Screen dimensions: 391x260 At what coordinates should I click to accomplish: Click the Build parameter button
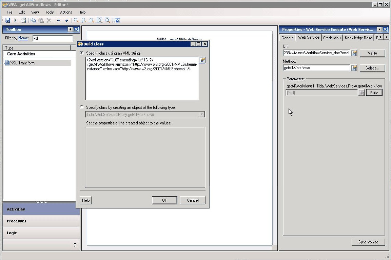374,93
